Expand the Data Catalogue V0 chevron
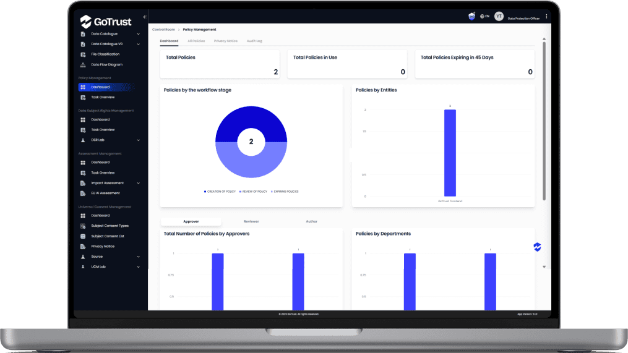The image size is (628, 353). pos(138,44)
